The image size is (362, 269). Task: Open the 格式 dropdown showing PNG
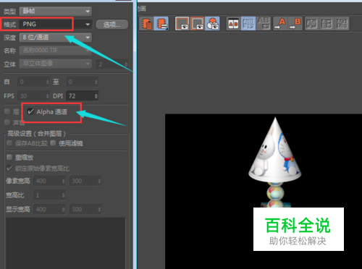[56, 24]
